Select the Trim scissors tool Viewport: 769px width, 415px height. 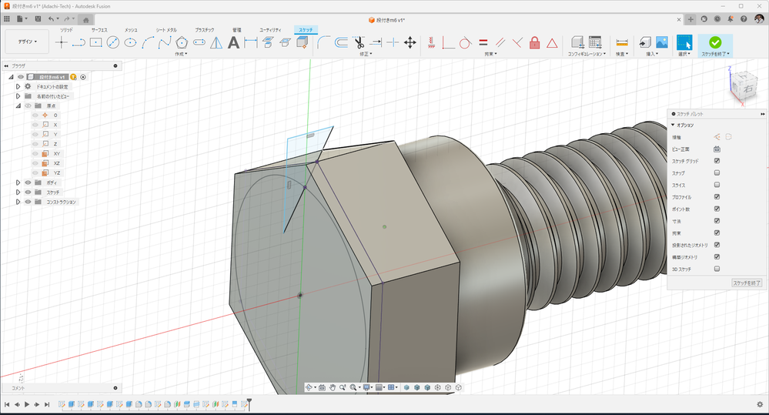coord(359,42)
